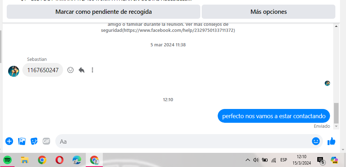Toggle the volume speaker tray icon
This screenshot has width=346, height=167.
[x=256, y=160]
